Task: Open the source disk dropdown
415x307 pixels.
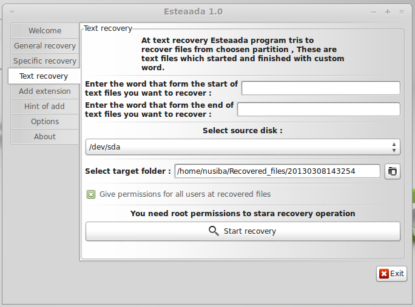Action: (243, 147)
